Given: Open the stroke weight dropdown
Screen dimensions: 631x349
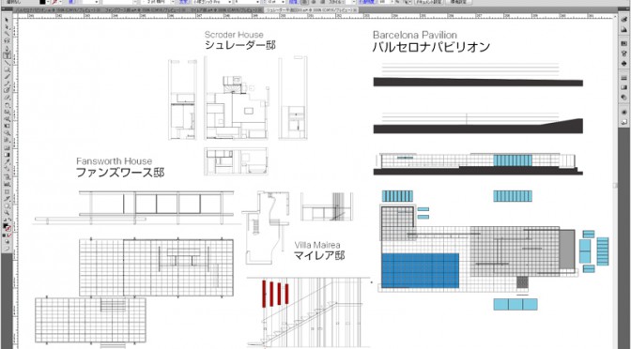Looking at the screenshot, I should pos(97,2).
